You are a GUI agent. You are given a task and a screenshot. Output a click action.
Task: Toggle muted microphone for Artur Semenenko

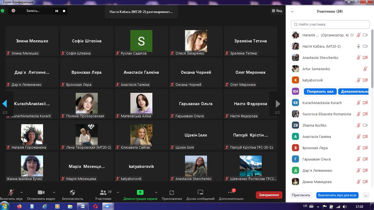(365, 69)
